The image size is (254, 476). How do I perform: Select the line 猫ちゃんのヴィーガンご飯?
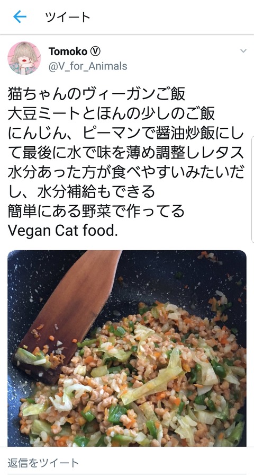coord(96,94)
